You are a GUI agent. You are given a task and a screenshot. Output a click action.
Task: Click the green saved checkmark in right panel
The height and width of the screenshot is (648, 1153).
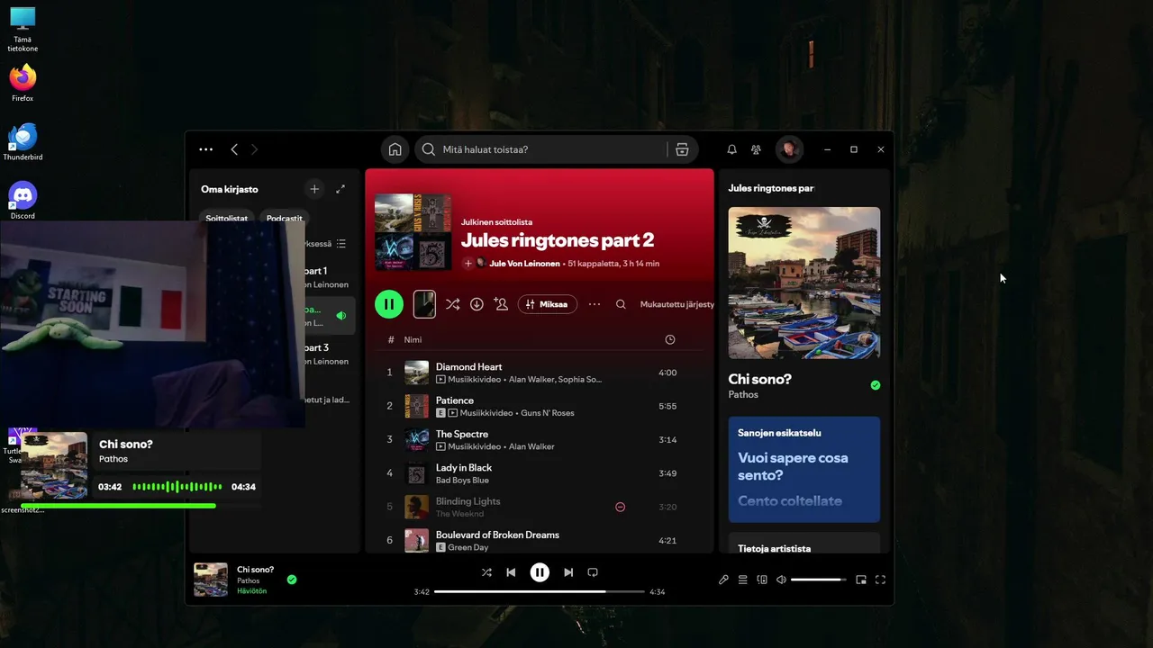pos(876,385)
